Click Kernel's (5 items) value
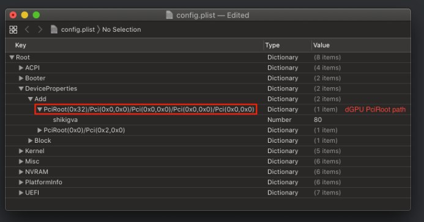Screen dimensions: 424x222 pos(327,151)
